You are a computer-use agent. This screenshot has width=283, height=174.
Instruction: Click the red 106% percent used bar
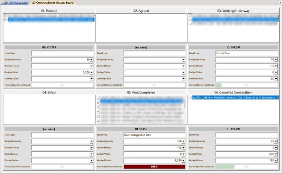[x=155, y=167]
